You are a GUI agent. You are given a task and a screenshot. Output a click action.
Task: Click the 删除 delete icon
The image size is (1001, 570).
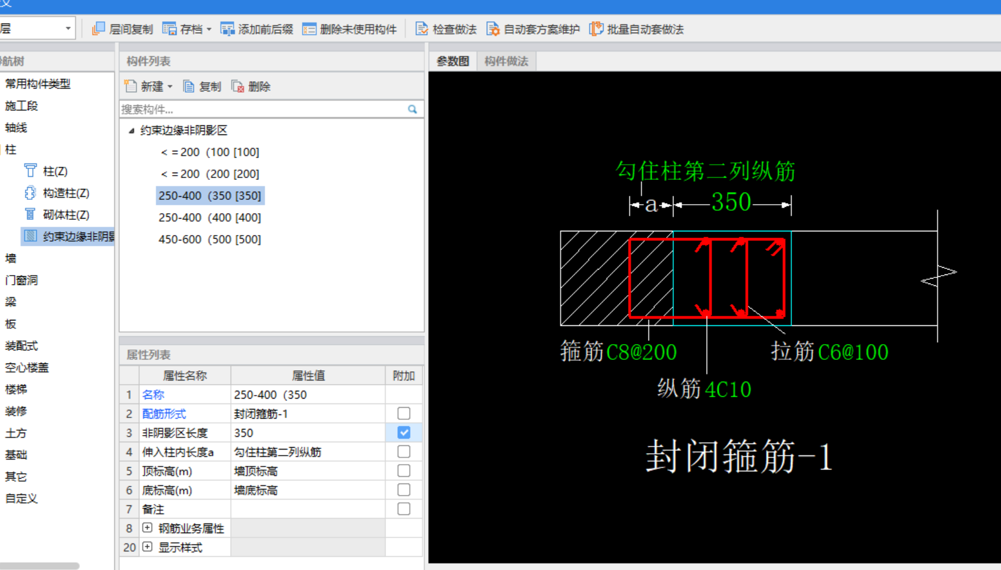[238, 87]
